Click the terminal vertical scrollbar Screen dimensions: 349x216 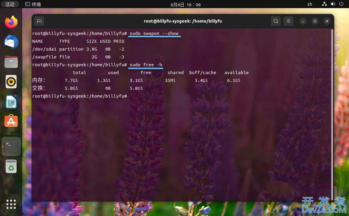332,115
